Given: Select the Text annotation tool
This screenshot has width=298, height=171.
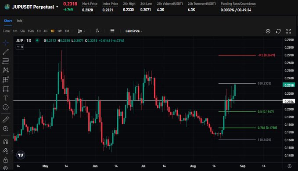Looking at the screenshot, I should point(6,98).
